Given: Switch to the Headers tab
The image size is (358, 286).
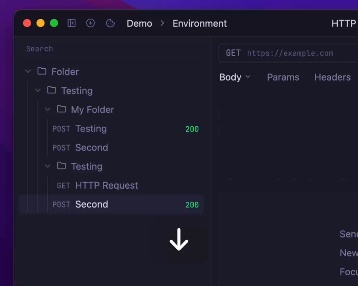Looking at the screenshot, I should 333,77.
